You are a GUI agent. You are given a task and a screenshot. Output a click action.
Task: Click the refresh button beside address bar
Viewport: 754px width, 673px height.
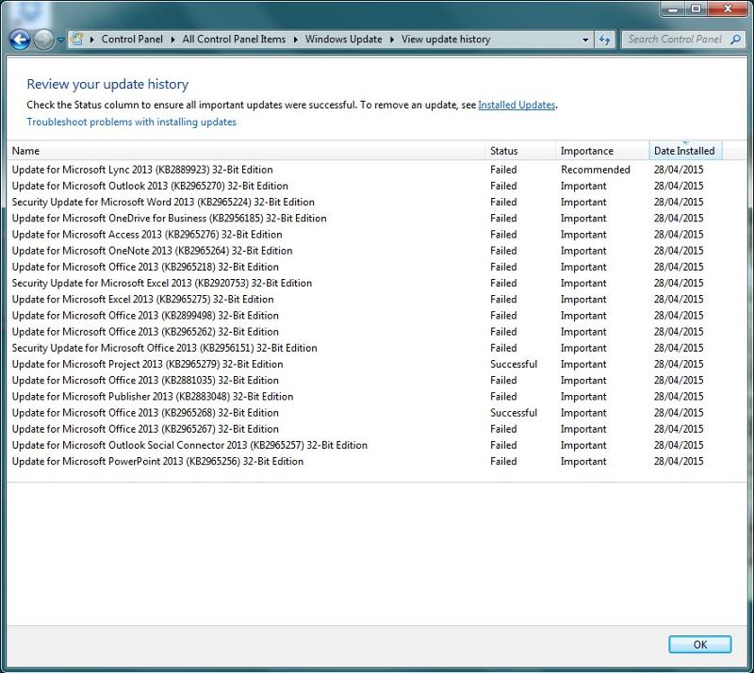(x=604, y=40)
